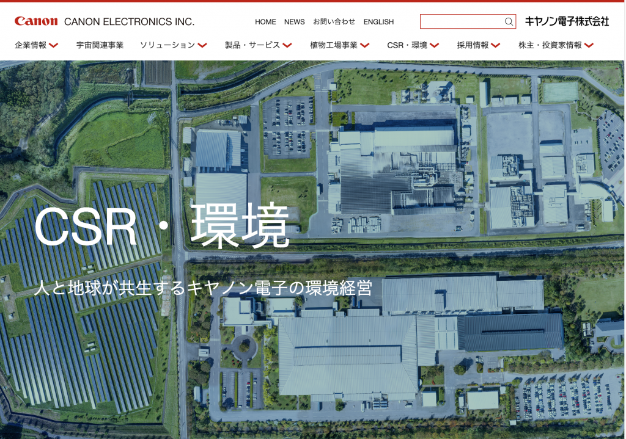Expand the chevron beside 製品・サービス

point(287,45)
